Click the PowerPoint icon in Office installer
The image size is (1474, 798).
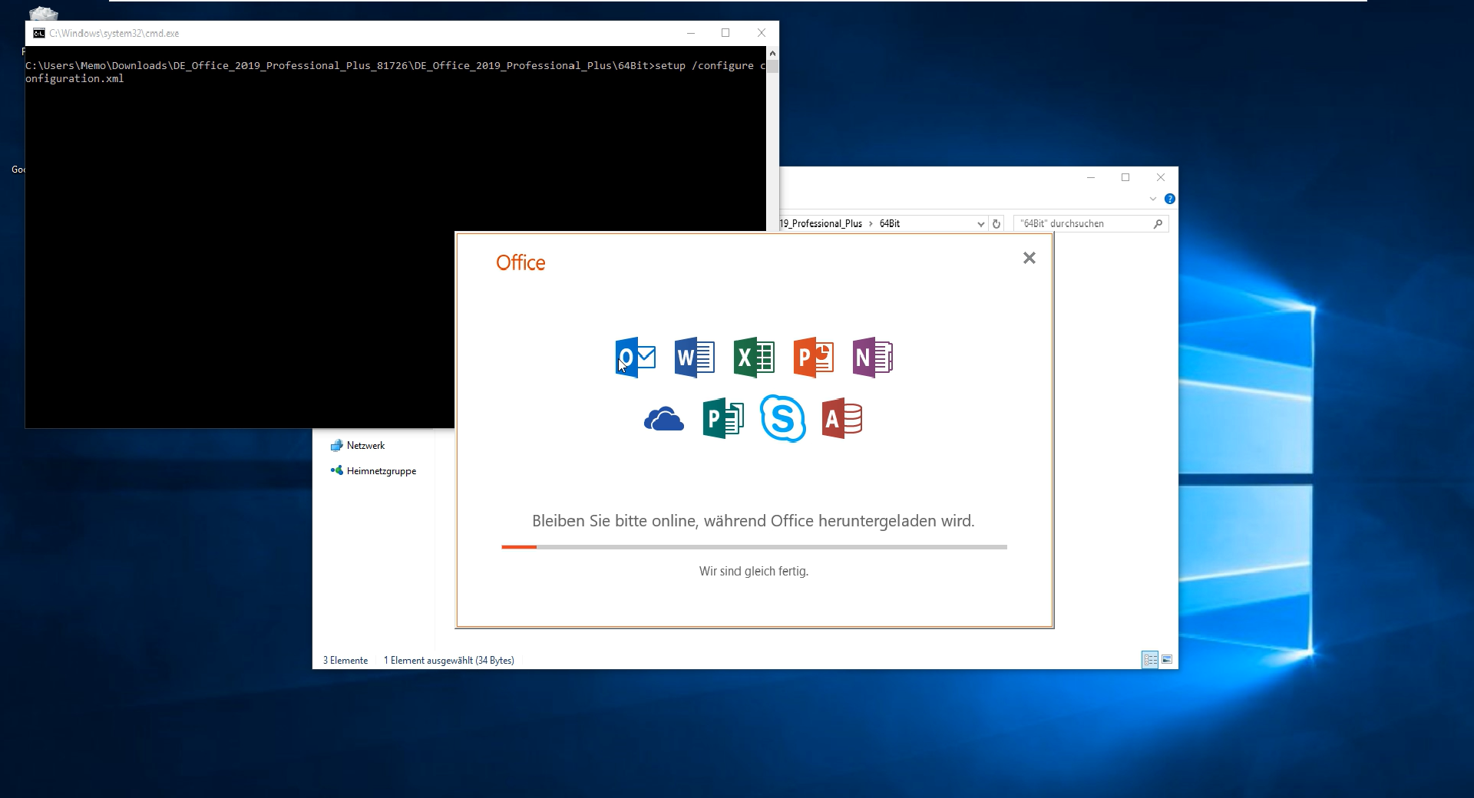(814, 358)
